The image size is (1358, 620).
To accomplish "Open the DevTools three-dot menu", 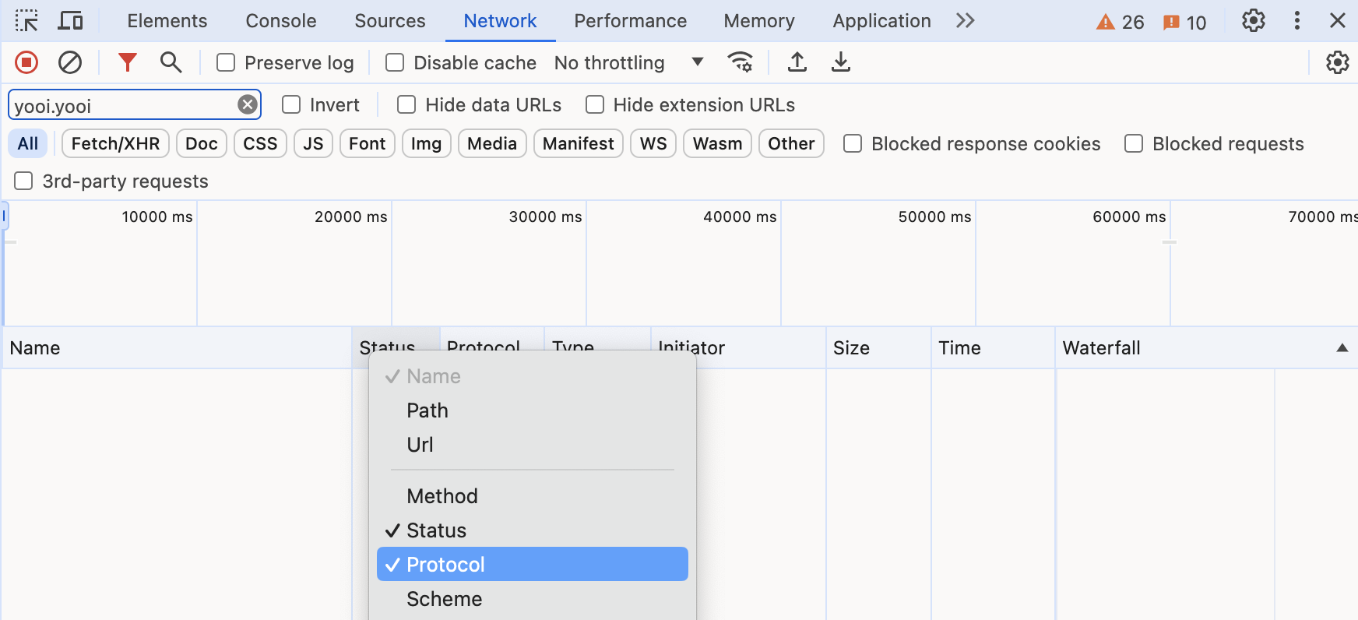I will [1296, 21].
